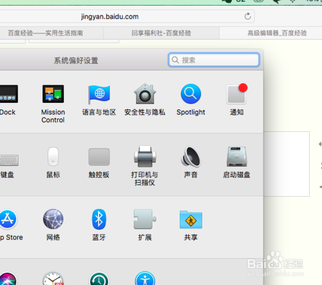Open 语言与地区 preferences
The height and width of the screenshot is (285, 322).
coord(99,94)
